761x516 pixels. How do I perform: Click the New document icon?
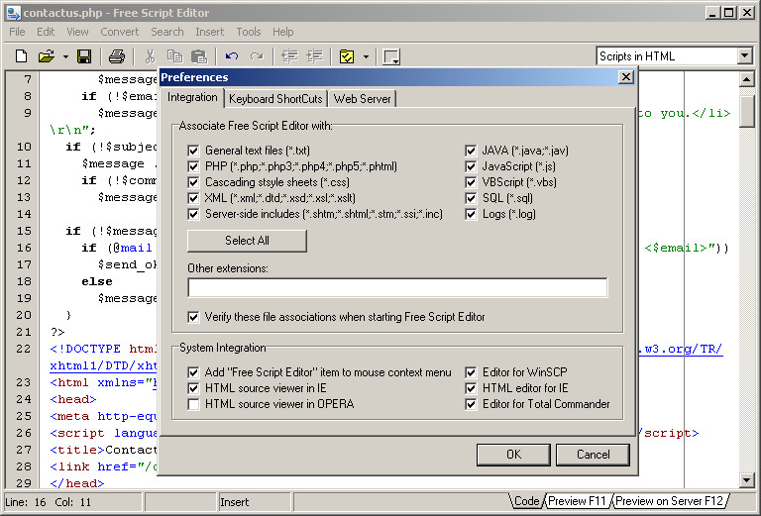coord(22,56)
